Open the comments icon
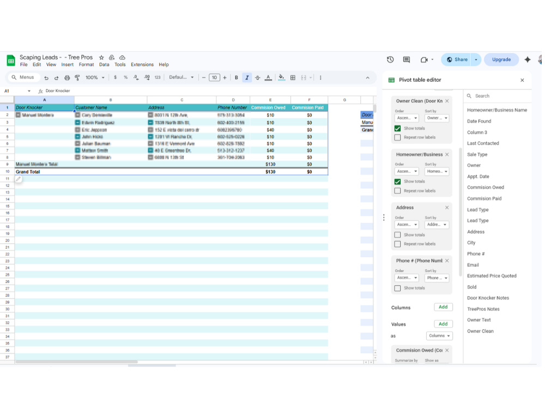The image size is (545, 409). click(x=407, y=59)
